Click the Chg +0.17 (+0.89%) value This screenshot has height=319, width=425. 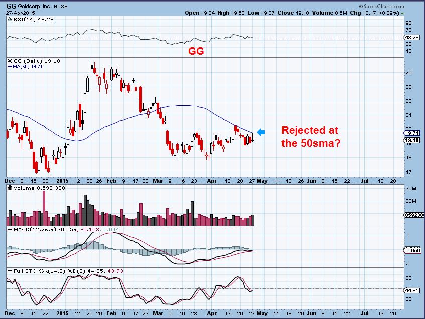tap(375, 13)
